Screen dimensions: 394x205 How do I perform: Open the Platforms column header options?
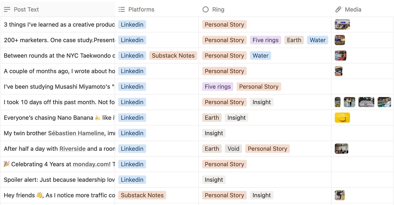click(x=141, y=9)
